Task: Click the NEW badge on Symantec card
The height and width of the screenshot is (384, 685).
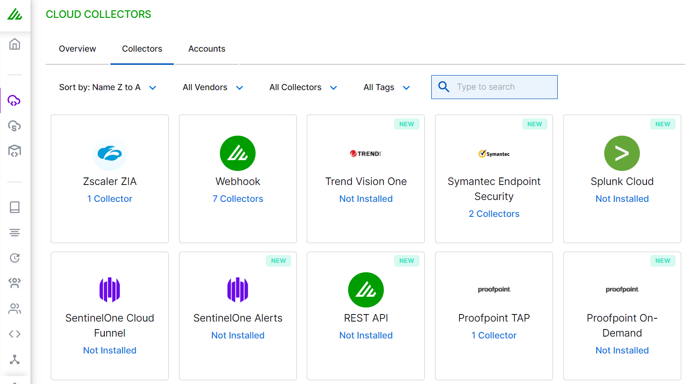Action: [x=535, y=124]
